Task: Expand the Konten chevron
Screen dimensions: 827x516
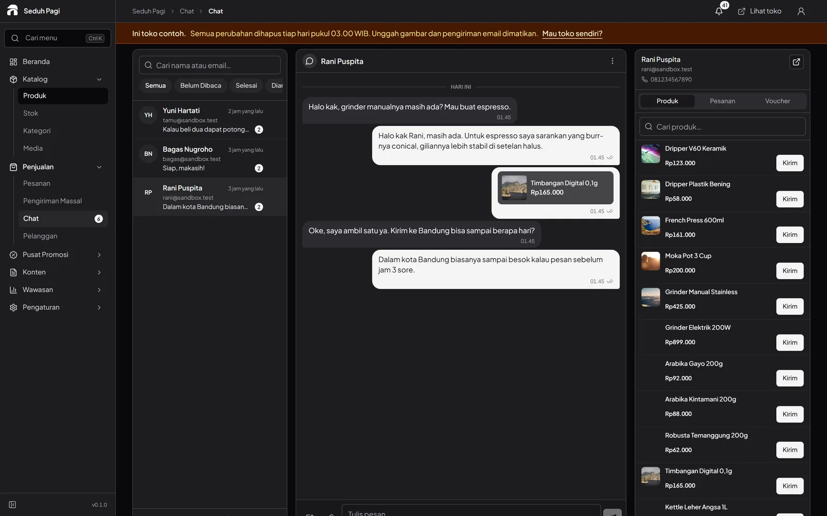Action: pos(99,272)
